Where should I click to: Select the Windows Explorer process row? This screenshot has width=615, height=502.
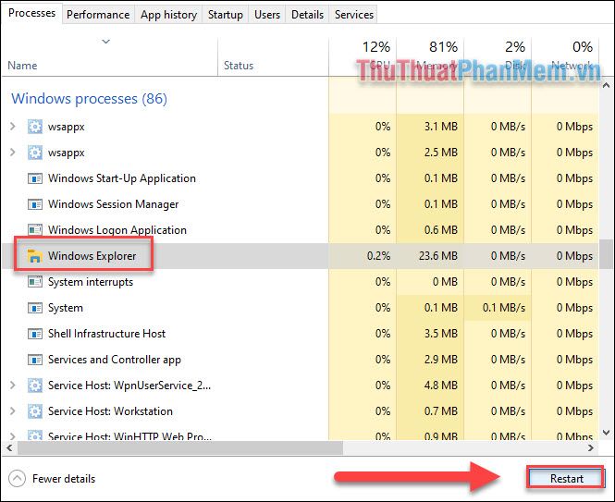[301, 256]
